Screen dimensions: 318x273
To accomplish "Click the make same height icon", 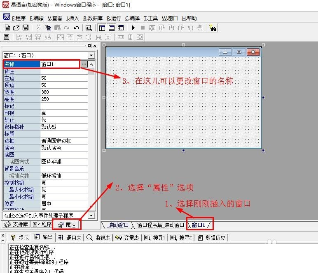I will tap(131, 37).
